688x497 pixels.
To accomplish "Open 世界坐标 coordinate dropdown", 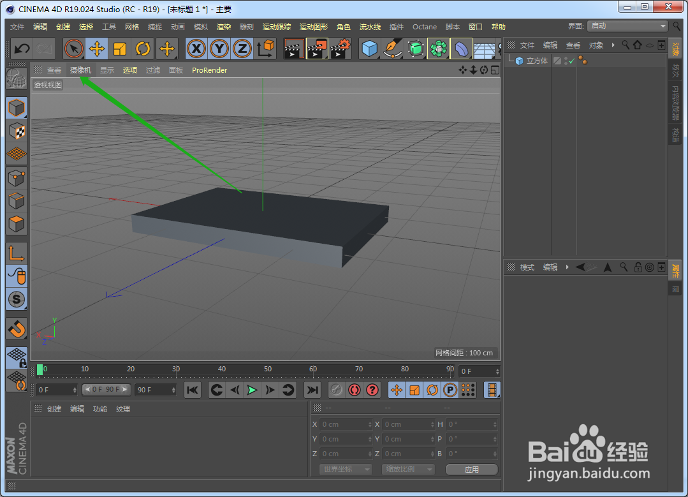I will (x=346, y=470).
